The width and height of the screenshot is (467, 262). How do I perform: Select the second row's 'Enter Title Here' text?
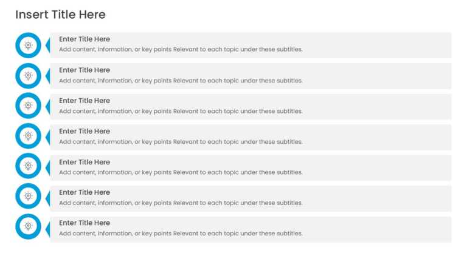[x=85, y=70]
